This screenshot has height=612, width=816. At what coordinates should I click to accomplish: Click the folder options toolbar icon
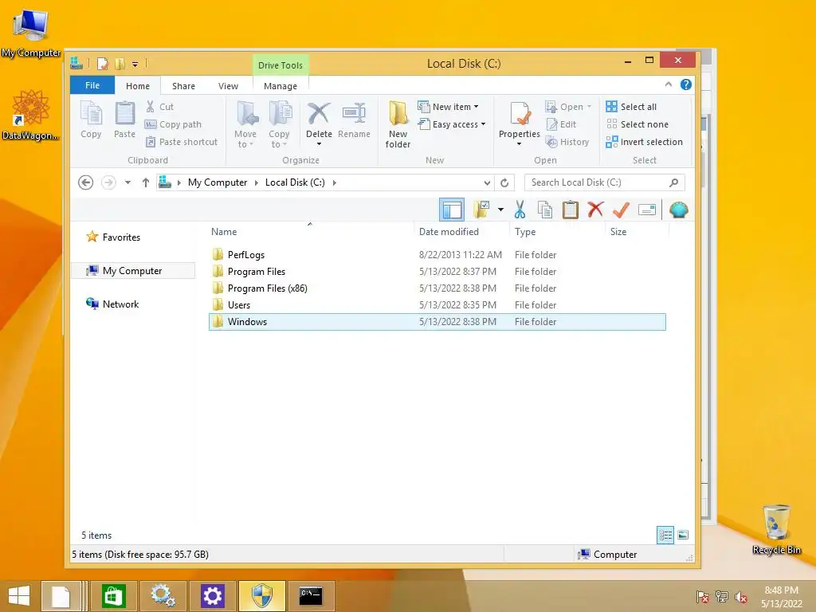[x=482, y=210]
